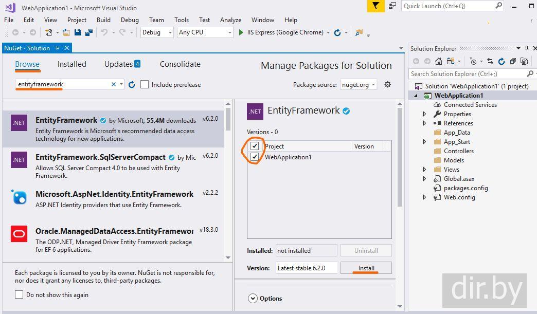
Task: Expand the References node in Solution Explorer
Action: 424,123
